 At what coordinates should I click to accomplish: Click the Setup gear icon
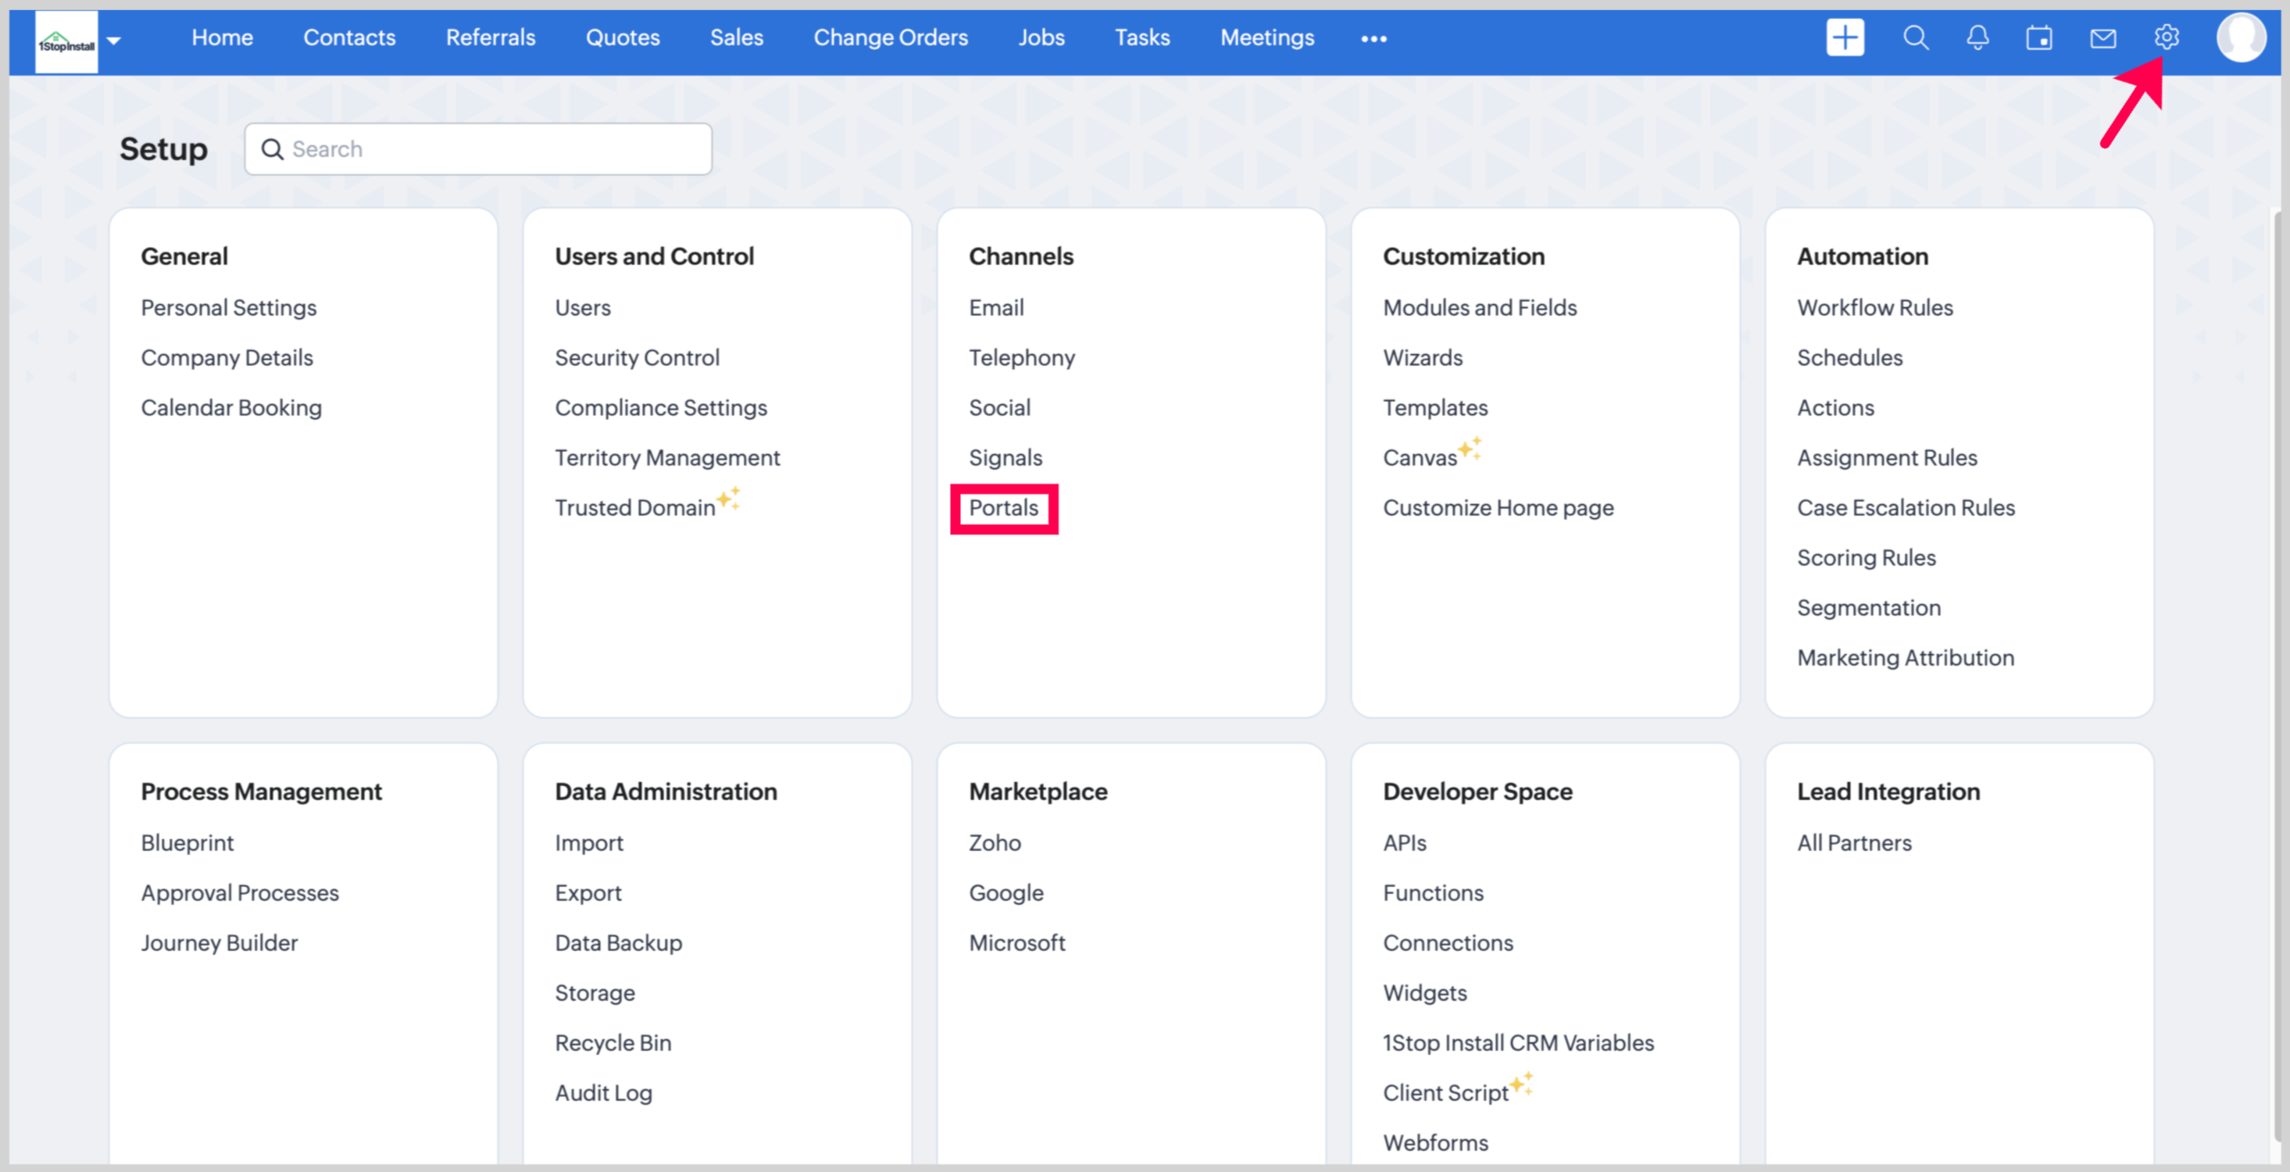(x=2167, y=38)
